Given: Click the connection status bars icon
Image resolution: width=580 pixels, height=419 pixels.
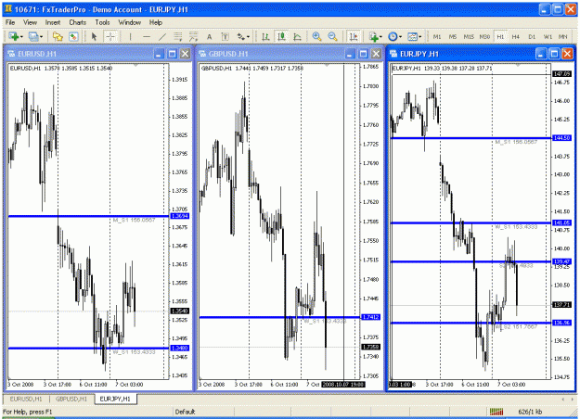Looking at the screenshot, I should tap(496, 412).
